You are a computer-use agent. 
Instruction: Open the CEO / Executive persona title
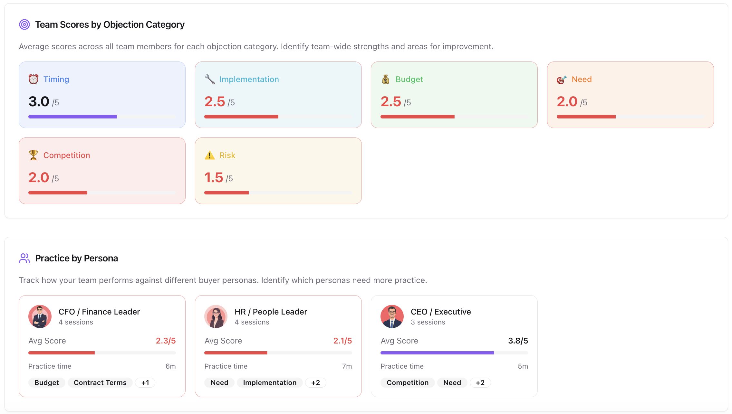[441, 312]
